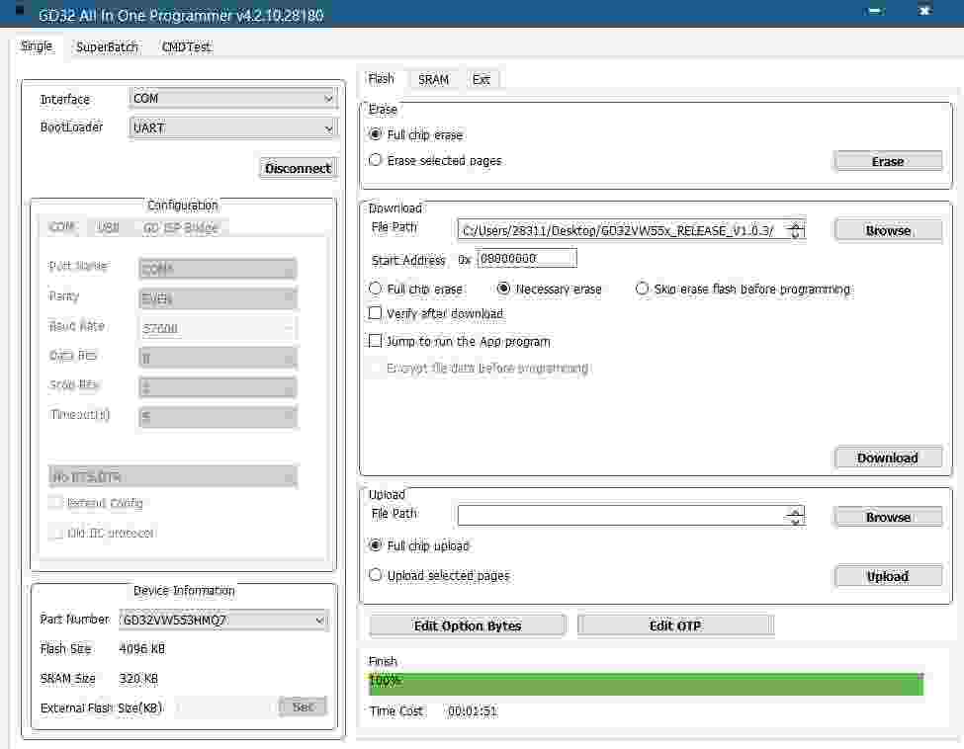Open the Ext tab
Screen dimensions: 964x749
point(481,79)
